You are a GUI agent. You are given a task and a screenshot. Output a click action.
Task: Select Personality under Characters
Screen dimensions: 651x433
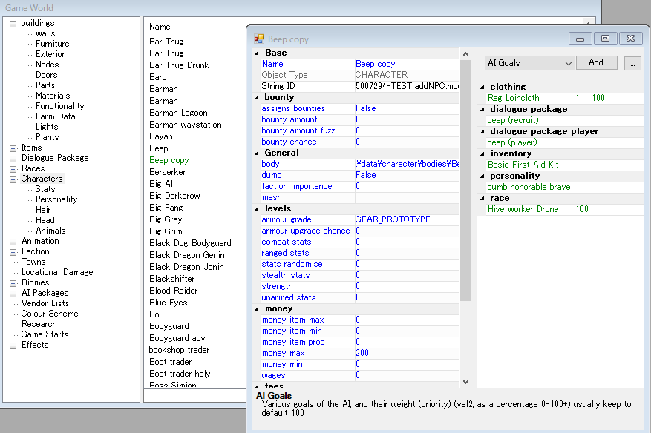pyautogui.click(x=56, y=199)
